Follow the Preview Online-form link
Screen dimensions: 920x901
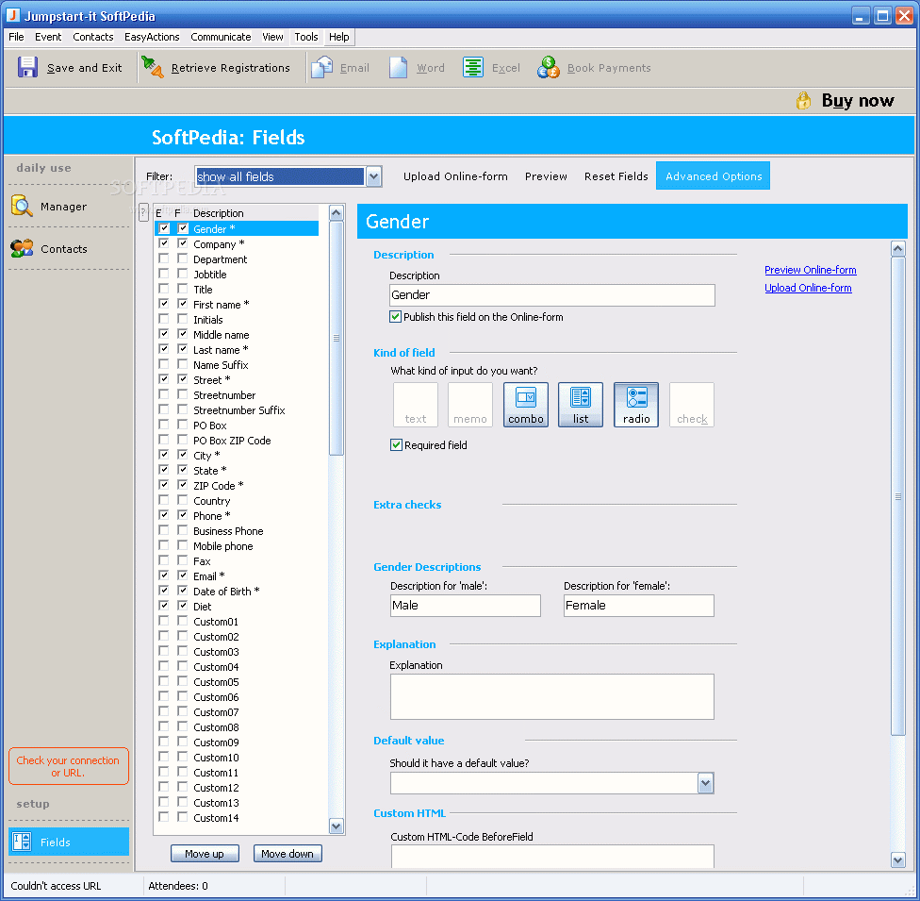811,270
